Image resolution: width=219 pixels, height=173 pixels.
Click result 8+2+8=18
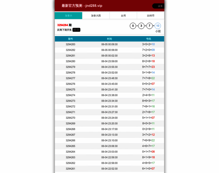point(148,61)
